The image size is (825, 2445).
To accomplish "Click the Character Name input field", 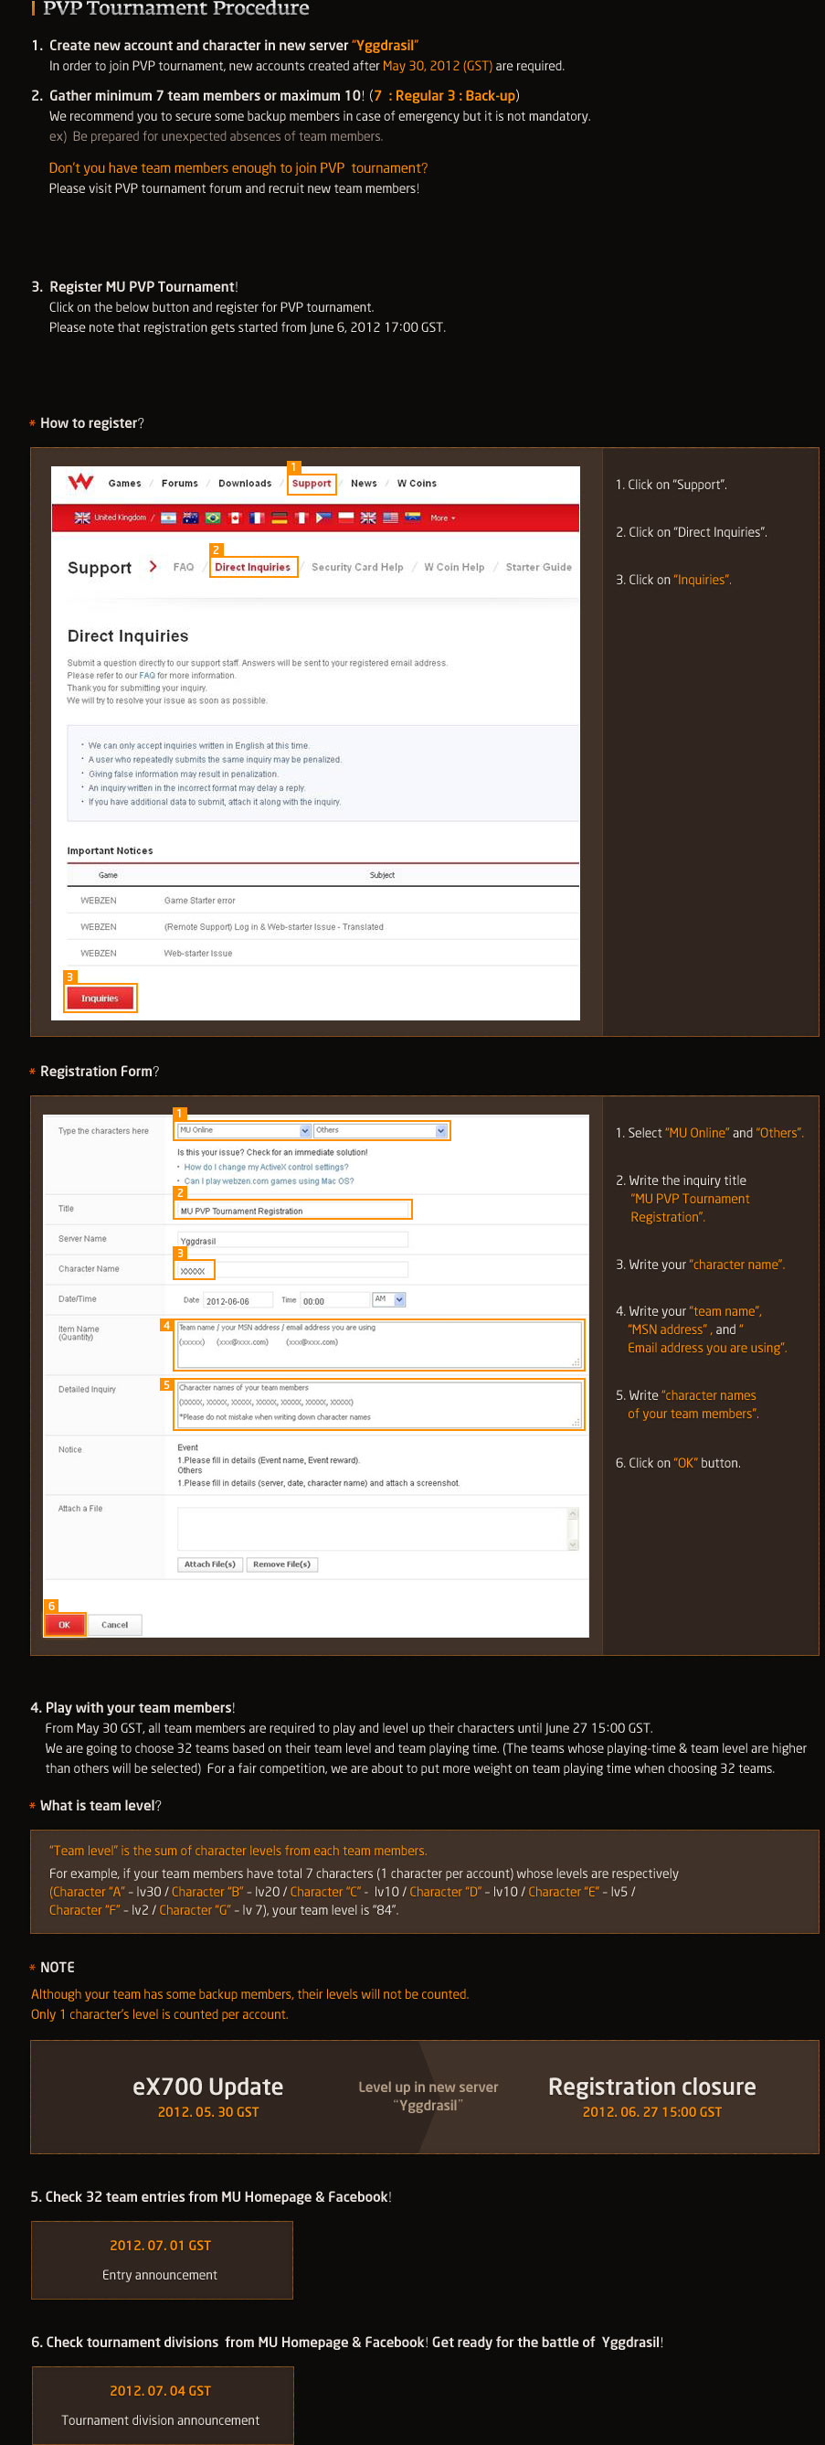I will point(292,1270).
